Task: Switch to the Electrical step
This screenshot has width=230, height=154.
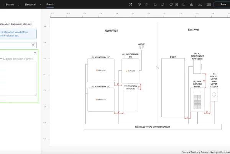Action: click(30, 5)
